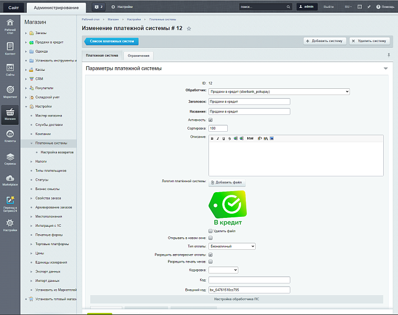Viewport: 398px width, 315px height.
Task: Click the Italic icon in description editor
Action: coord(218,139)
